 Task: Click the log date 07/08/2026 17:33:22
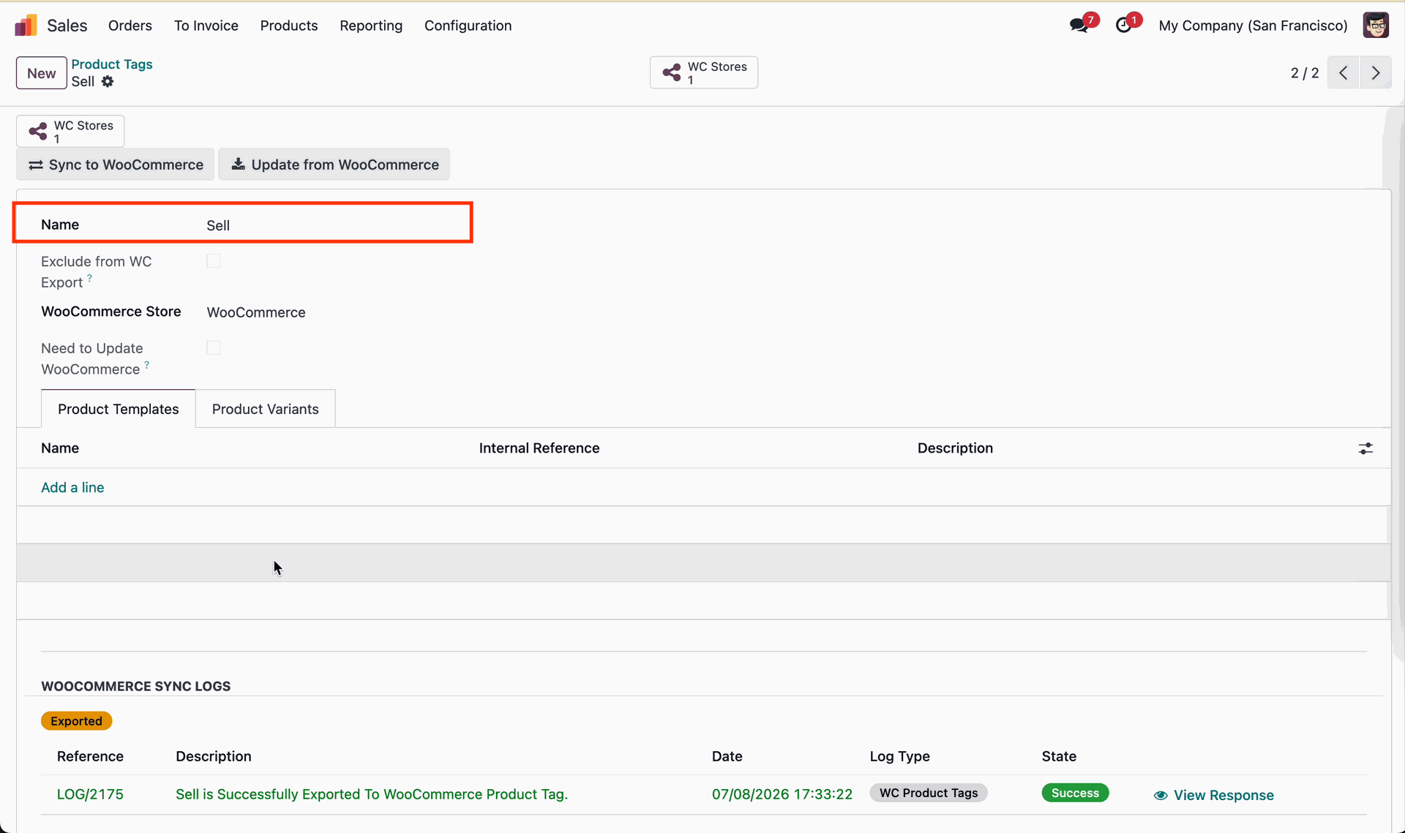click(782, 794)
